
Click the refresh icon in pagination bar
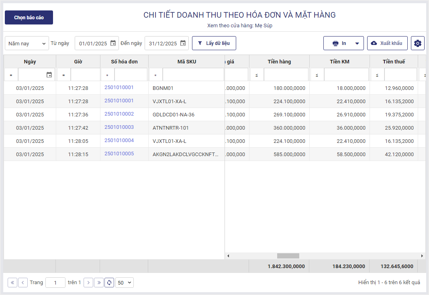coord(109,283)
